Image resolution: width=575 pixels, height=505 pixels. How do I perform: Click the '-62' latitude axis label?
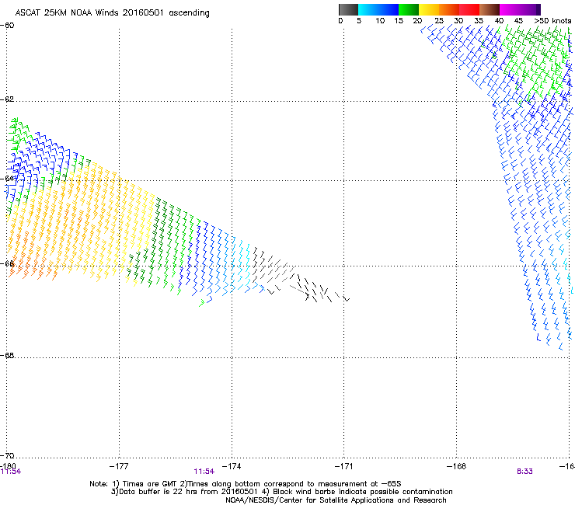point(7,99)
